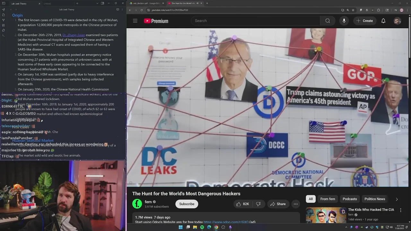Image resolution: width=411 pixels, height=231 pixels.
Task: Toggle Obsidian right sidebar
Action: tap(102, 4)
